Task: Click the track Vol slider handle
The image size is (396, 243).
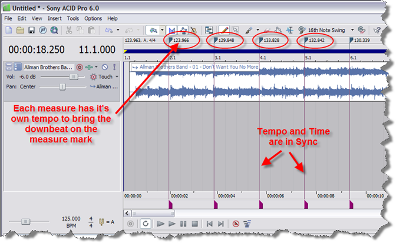Action: click(x=73, y=76)
